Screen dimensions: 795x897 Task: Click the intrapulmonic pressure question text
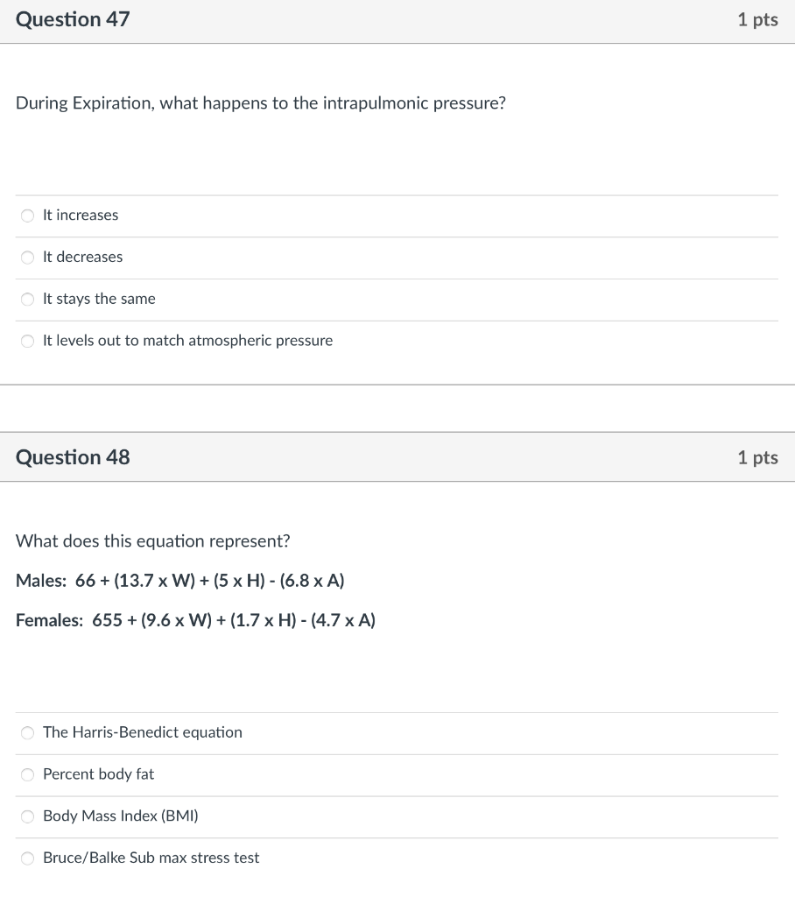pos(261,103)
